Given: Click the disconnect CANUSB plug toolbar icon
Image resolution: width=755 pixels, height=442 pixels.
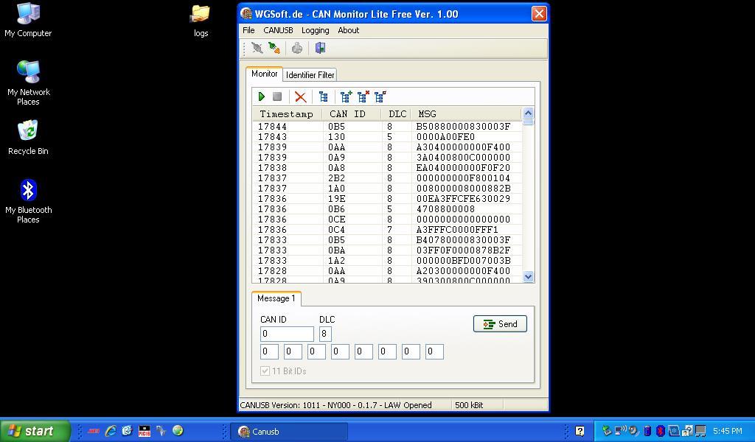Looking at the screenshot, I should 257,48.
